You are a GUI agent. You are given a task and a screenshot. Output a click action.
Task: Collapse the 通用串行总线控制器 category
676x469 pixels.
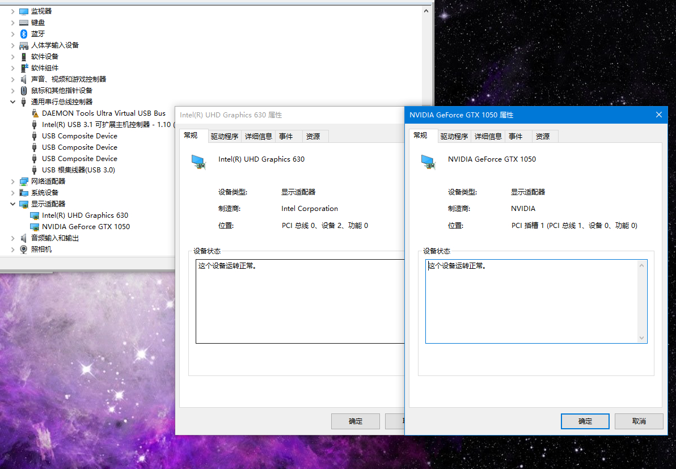tap(12, 102)
